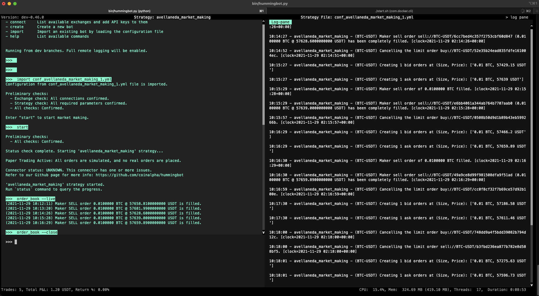Image resolution: width=539 pixels, height=296 pixels.
Task: Select the Log-pane tab label
Action: [280, 22]
